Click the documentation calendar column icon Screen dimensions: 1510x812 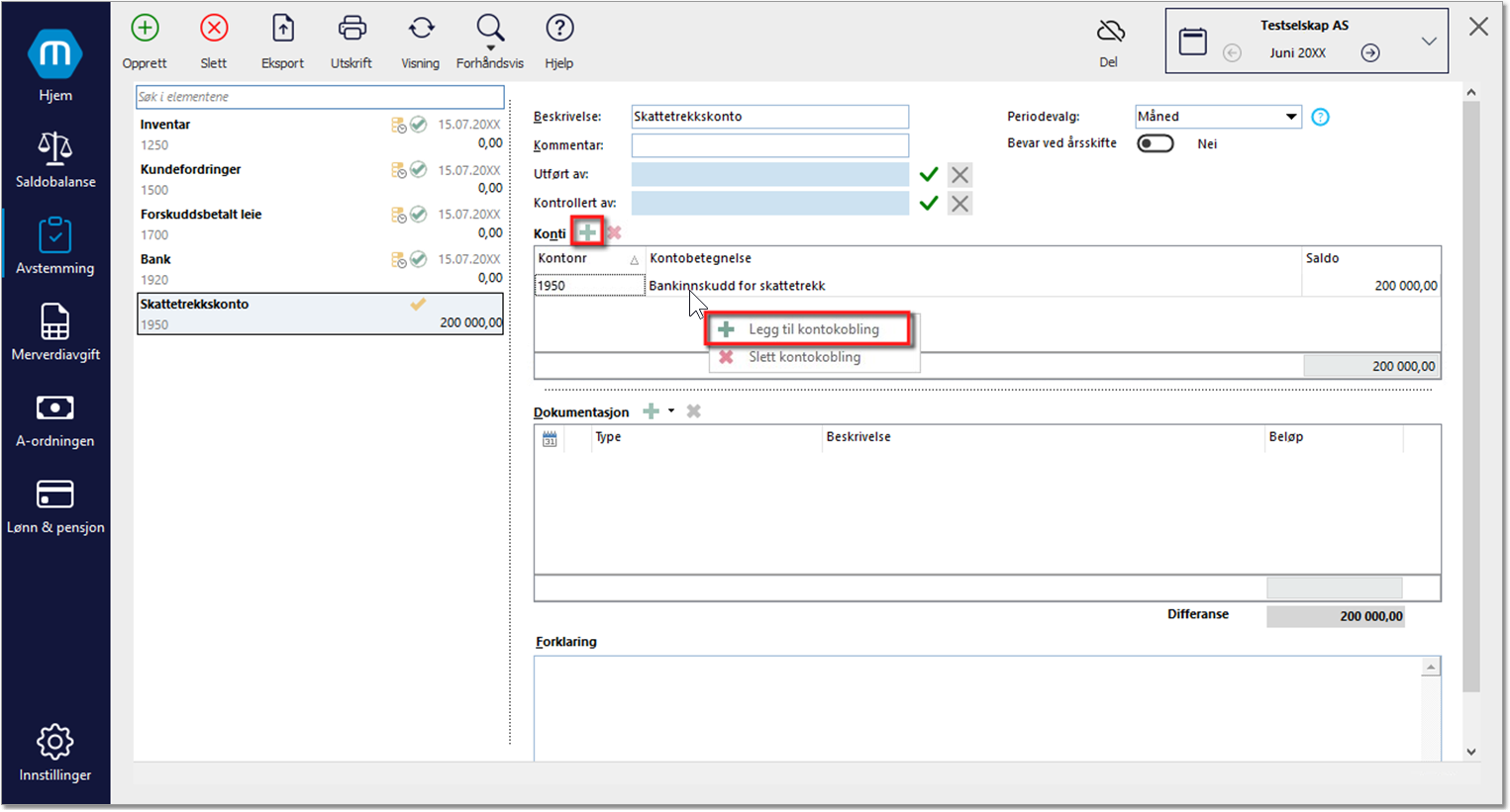point(550,438)
